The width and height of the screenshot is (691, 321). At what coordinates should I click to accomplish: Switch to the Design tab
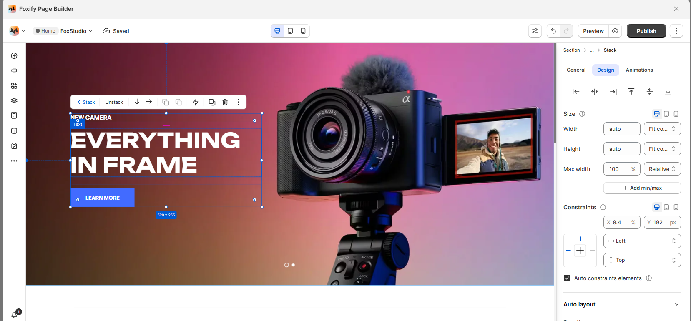pos(606,70)
